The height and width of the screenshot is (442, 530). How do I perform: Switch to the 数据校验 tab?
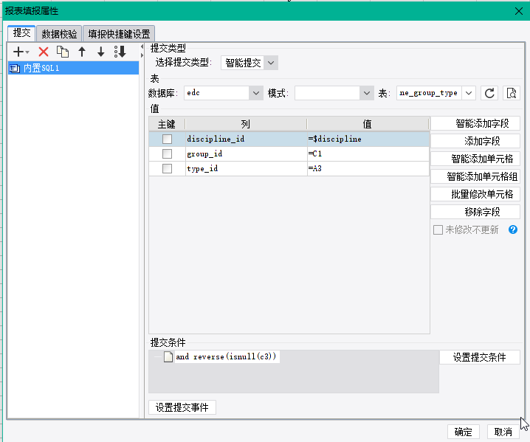coord(59,34)
